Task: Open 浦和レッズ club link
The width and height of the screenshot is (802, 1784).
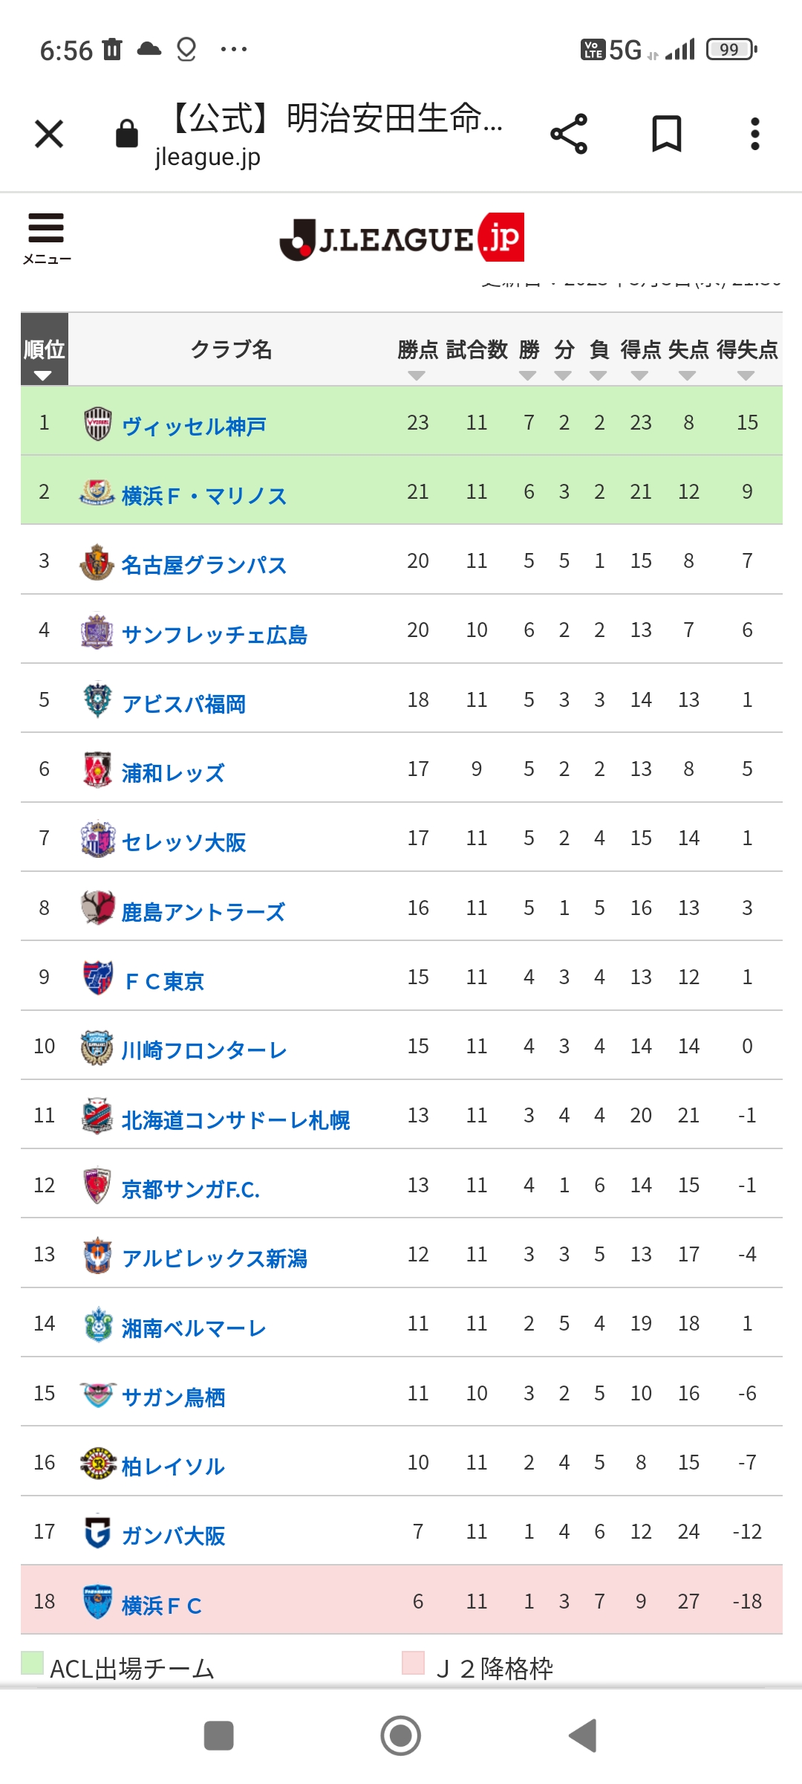Action: [173, 773]
